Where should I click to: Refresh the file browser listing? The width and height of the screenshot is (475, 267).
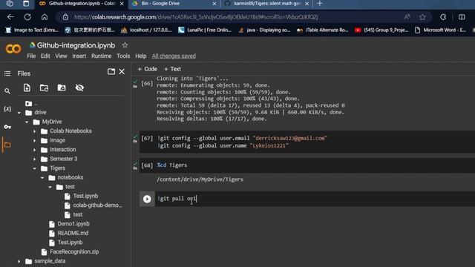click(x=45, y=88)
